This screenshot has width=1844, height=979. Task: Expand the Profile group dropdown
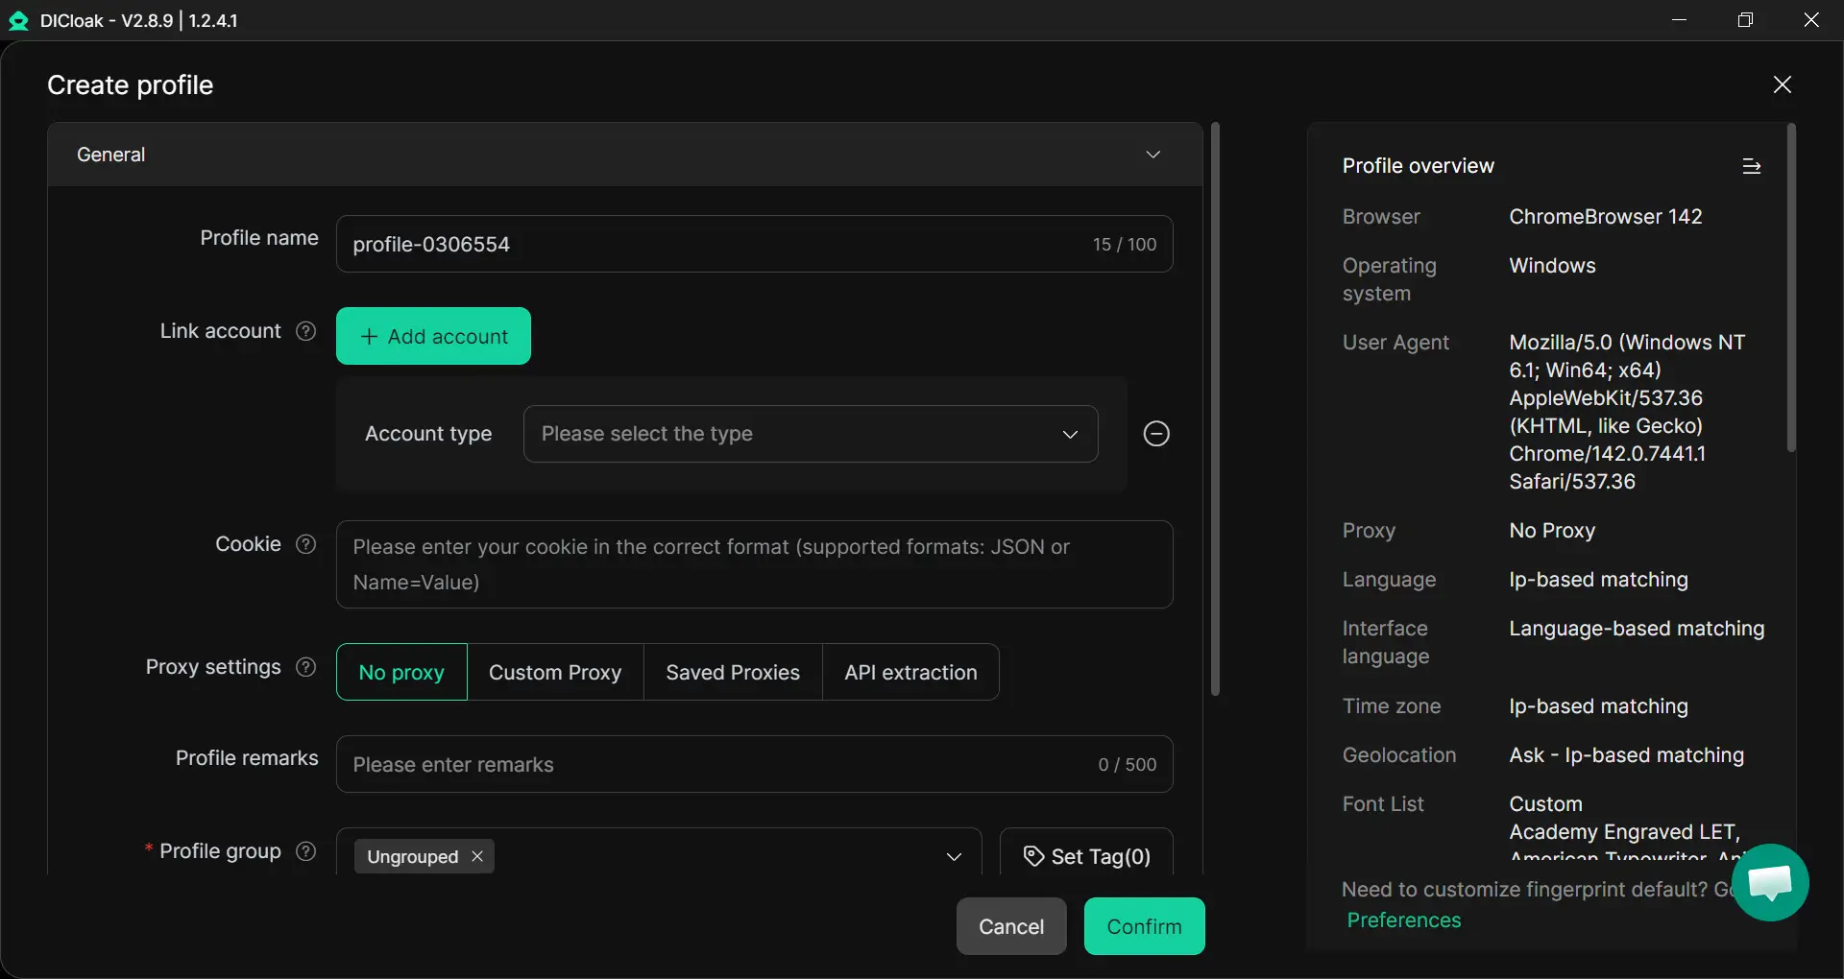(953, 856)
